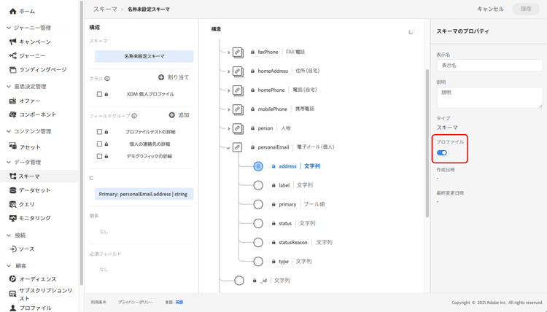The height and width of the screenshot is (312, 547).
Task: Collapse the 意思決定管理 sidebar section
Action: click(x=9, y=86)
